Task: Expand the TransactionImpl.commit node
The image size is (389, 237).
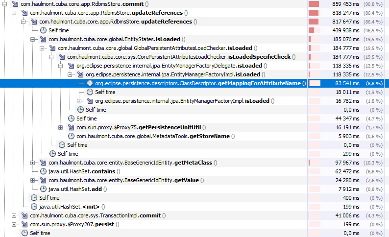Action: [x=14, y=215]
